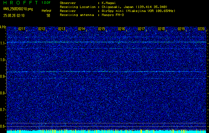Click the meteor count value 58

(48, 16)
